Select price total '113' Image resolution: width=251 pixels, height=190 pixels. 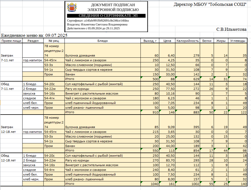click(x=167, y=150)
